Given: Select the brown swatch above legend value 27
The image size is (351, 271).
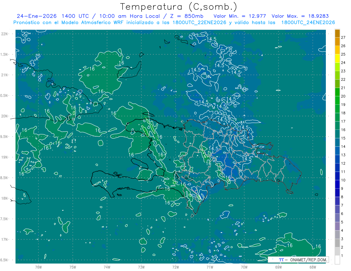Looking at the screenshot, I should 337,33.
